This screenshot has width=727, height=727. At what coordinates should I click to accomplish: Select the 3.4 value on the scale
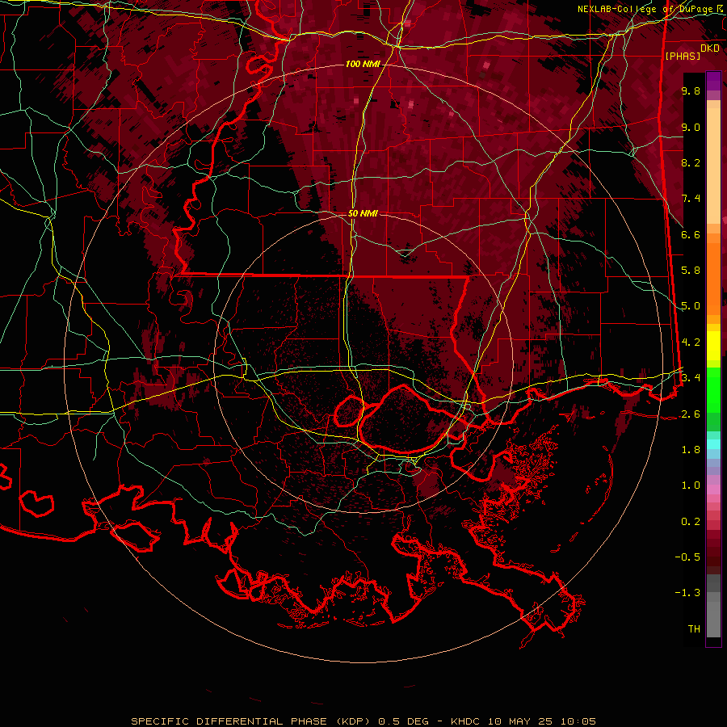(691, 378)
